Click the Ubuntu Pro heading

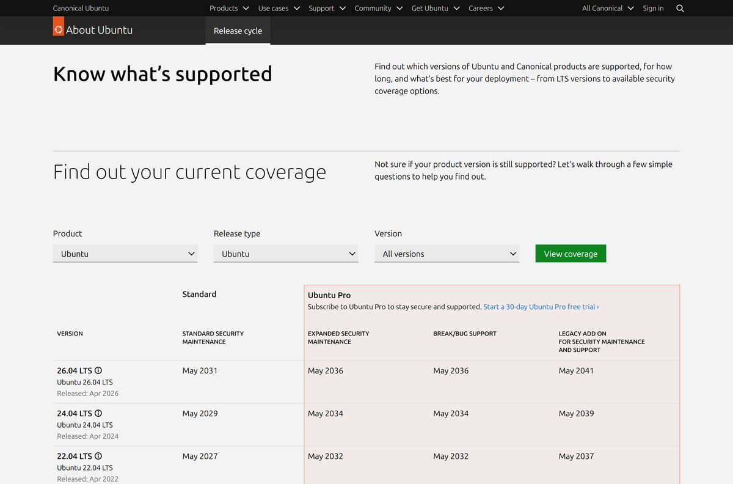[x=329, y=295]
